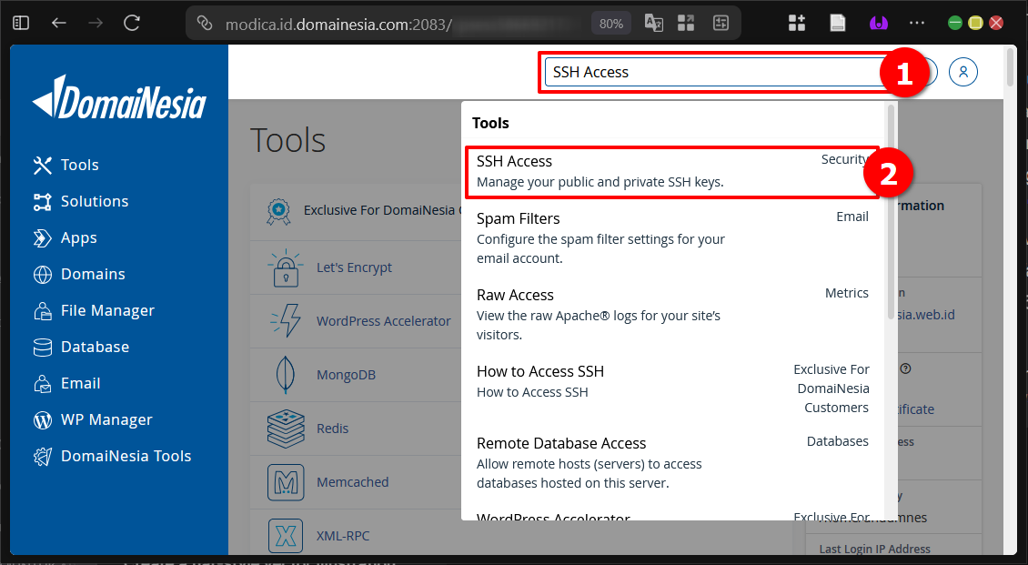The height and width of the screenshot is (565, 1028).
Task: Click the 80% page zoom control
Action: click(610, 22)
